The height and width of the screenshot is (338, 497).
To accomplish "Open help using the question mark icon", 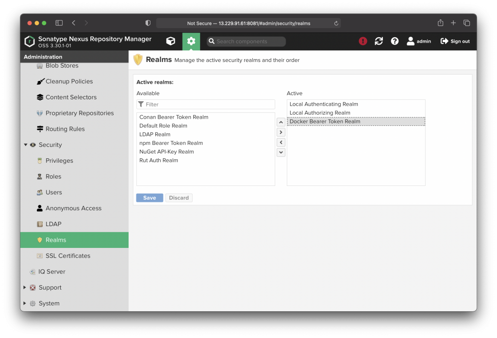I will (x=395, y=41).
